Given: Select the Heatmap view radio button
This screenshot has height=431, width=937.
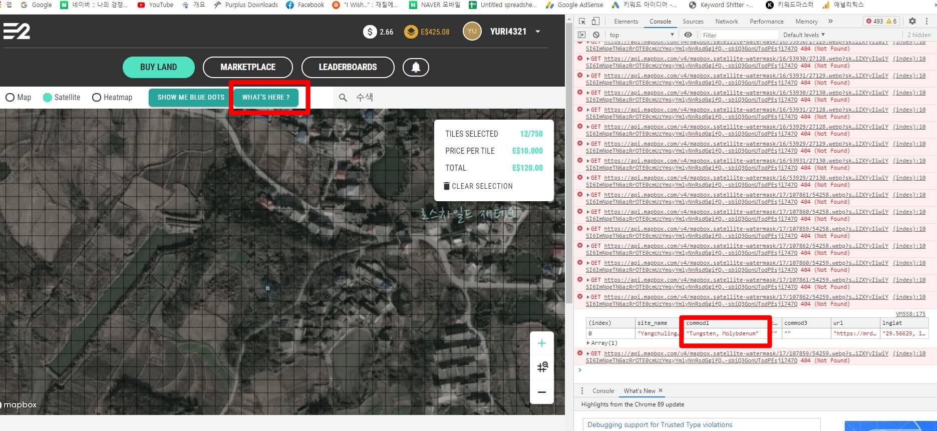Looking at the screenshot, I should 97,98.
